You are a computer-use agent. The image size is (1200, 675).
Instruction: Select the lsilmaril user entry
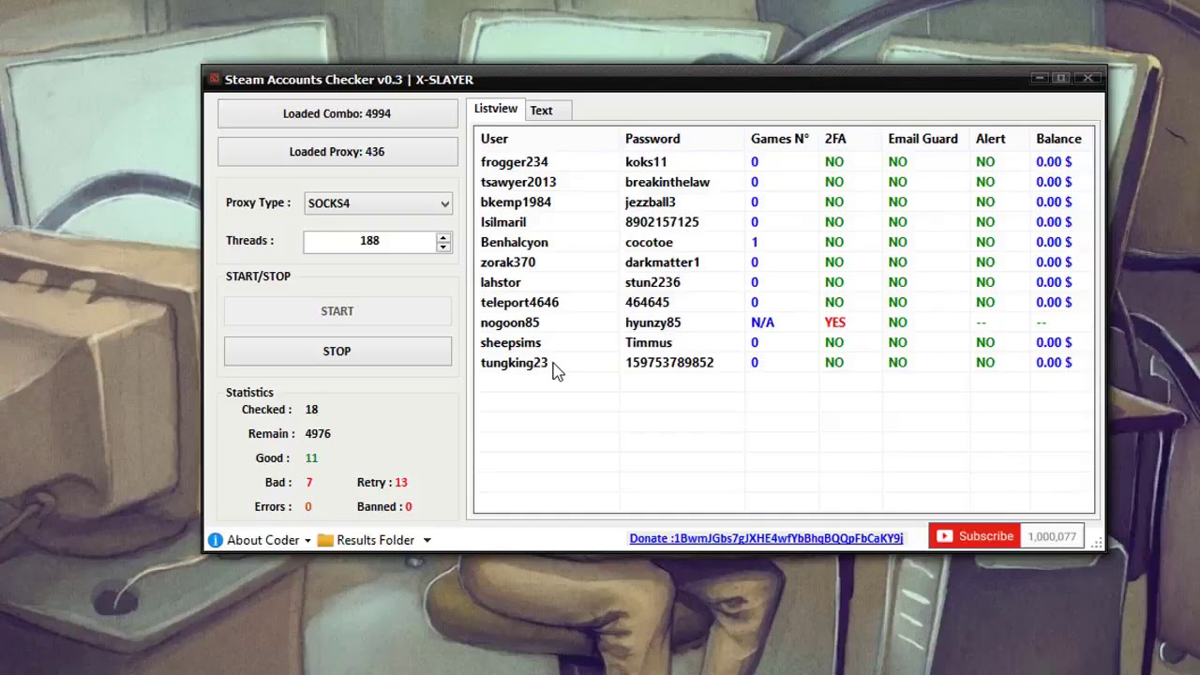[x=503, y=222]
